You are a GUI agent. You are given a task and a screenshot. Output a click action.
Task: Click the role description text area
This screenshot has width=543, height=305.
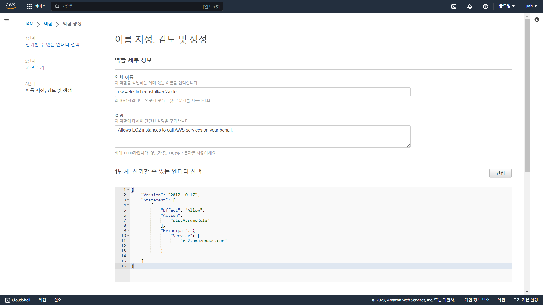pyautogui.click(x=262, y=136)
